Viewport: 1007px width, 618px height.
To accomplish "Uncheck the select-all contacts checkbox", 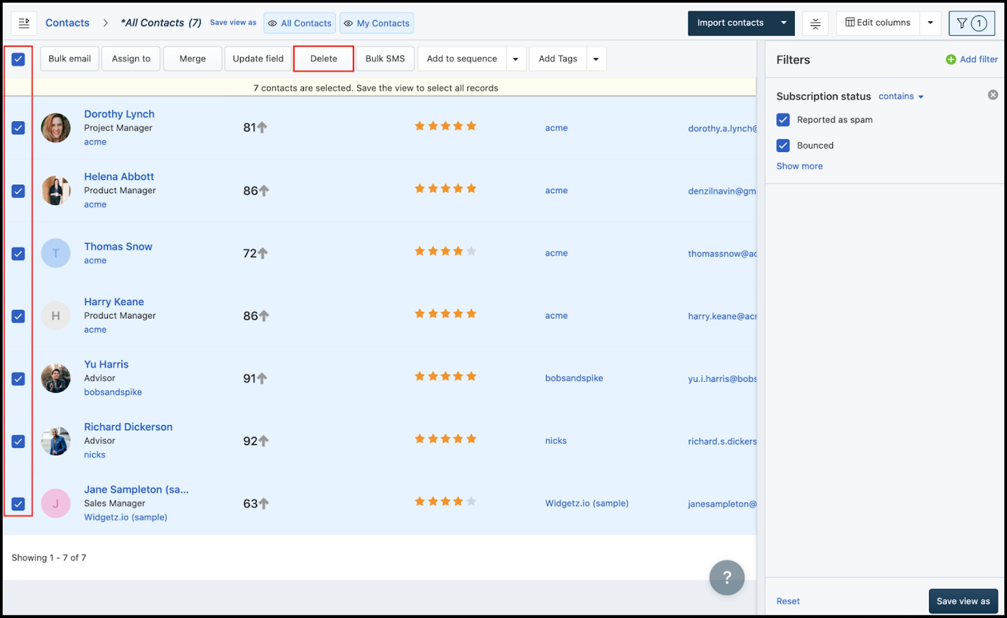I will (18, 59).
